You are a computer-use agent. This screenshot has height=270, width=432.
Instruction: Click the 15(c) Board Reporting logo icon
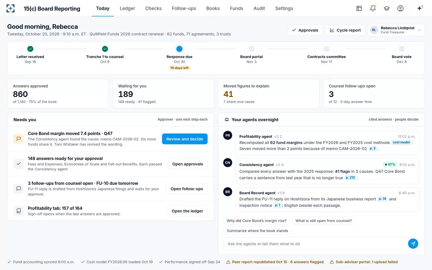(10, 8)
